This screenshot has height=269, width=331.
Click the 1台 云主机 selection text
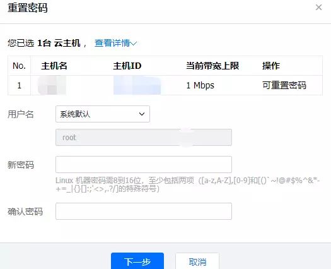(59, 43)
